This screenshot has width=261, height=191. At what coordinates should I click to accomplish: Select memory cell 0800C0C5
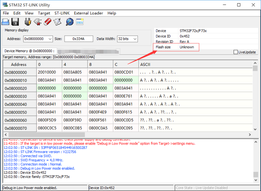pos(49,128)
